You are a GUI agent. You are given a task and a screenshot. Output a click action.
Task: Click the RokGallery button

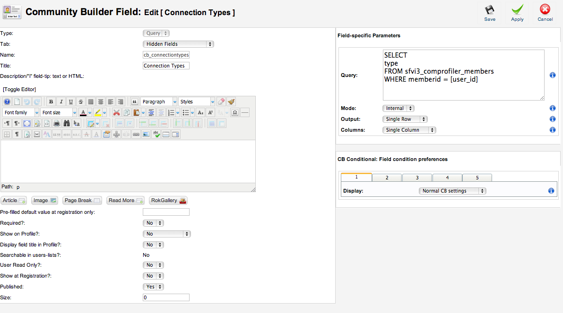[x=168, y=201]
